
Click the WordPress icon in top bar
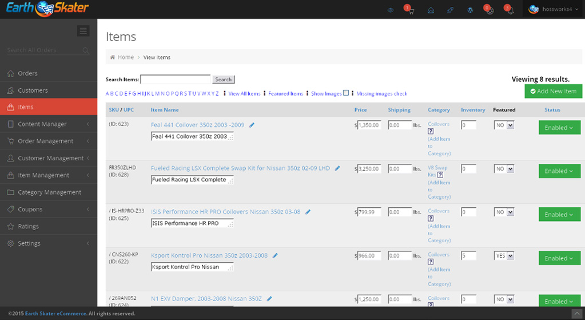[470, 10]
